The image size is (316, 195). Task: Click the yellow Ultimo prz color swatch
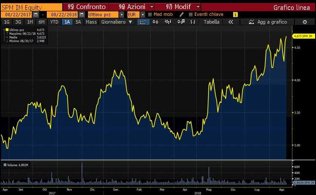click(x=7, y=30)
